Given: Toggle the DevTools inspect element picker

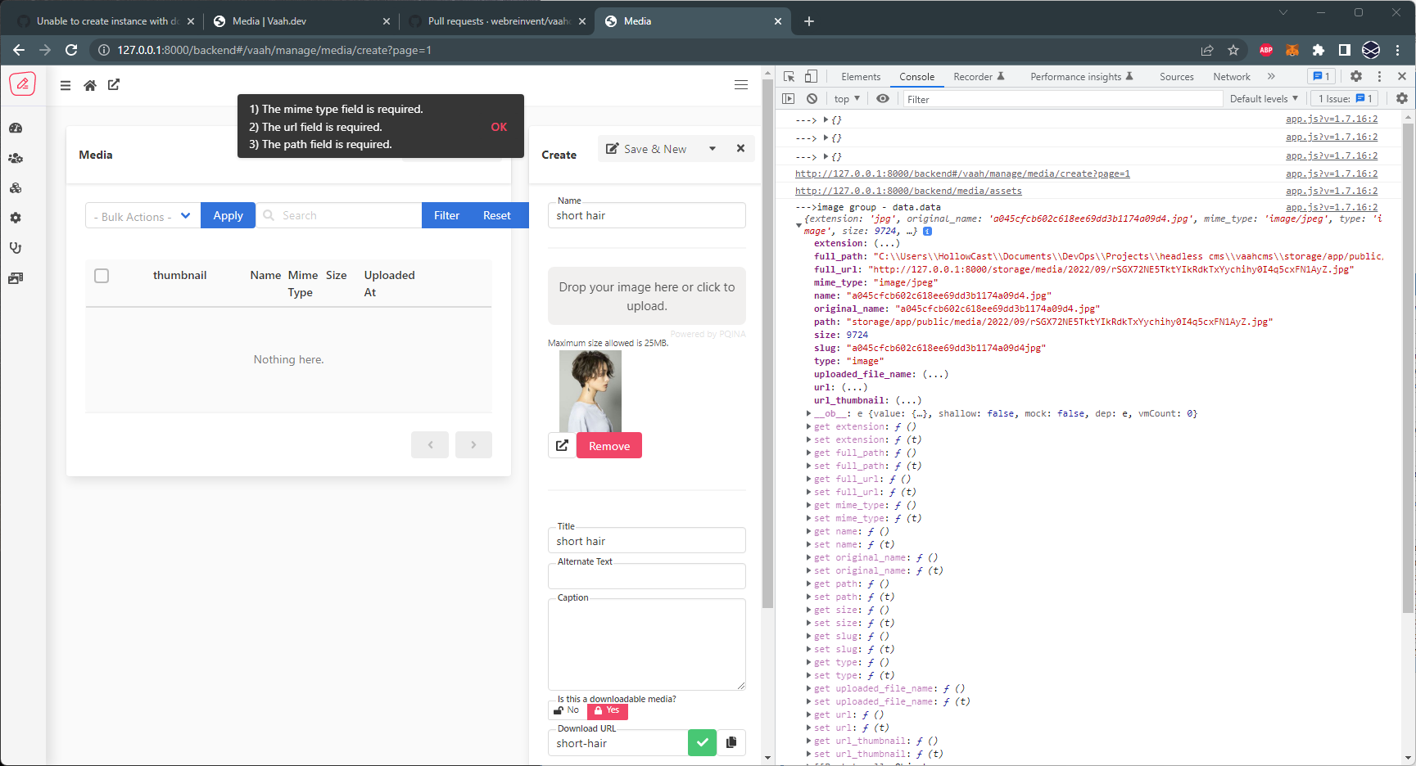Looking at the screenshot, I should point(789,76).
